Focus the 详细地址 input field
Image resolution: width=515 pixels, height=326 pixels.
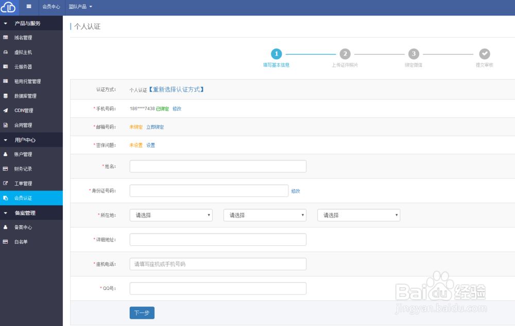[218, 240]
